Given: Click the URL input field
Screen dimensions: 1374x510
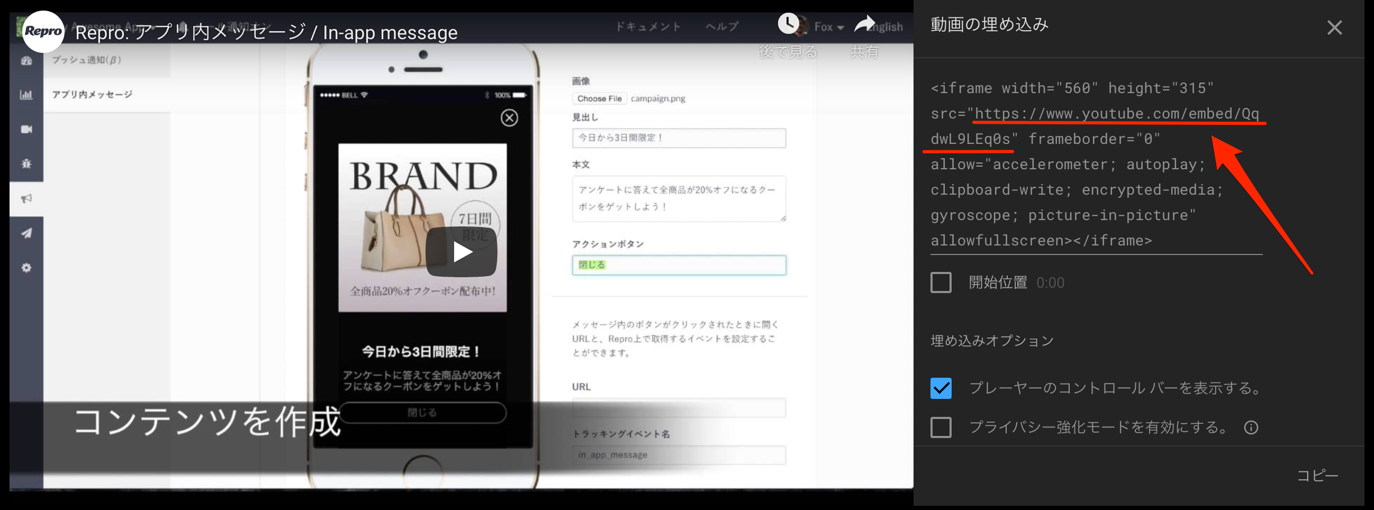Looking at the screenshot, I should pyautogui.click(x=679, y=408).
